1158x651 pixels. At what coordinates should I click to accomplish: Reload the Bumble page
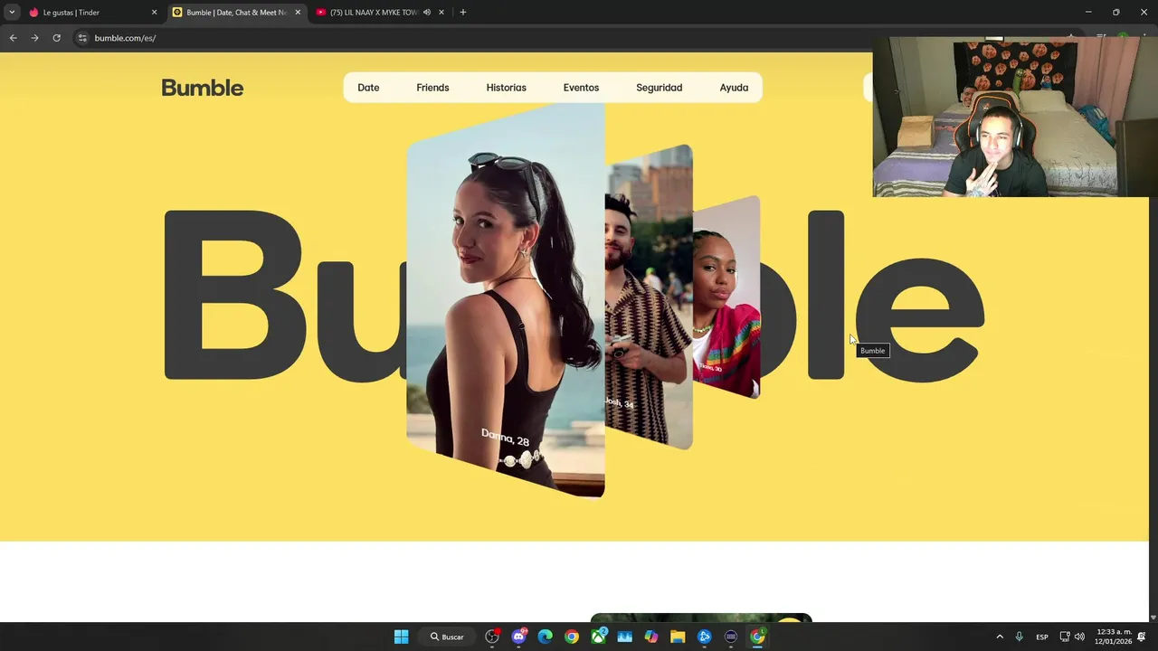pos(56,38)
